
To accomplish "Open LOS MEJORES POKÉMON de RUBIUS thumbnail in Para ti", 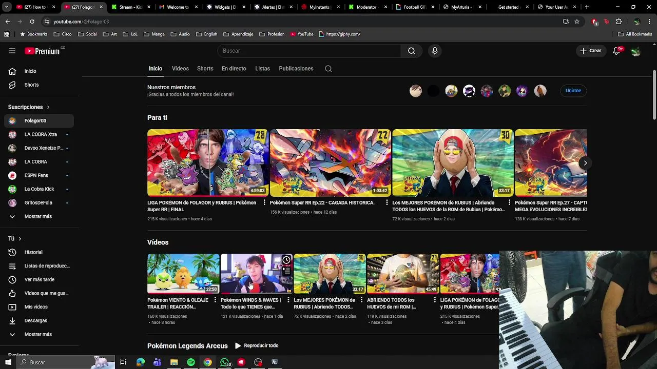I will click(453, 163).
